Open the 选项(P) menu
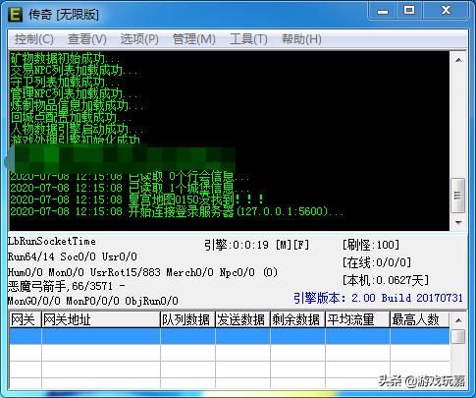This screenshot has width=476, height=398. (x=139, y=39)
